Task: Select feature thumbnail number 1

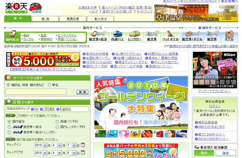Action: (100, 134)
